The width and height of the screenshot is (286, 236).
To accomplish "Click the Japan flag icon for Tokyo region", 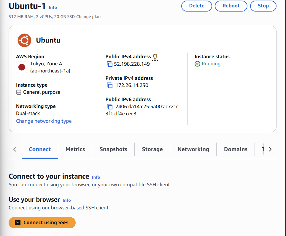I will (x=22, y=67).
